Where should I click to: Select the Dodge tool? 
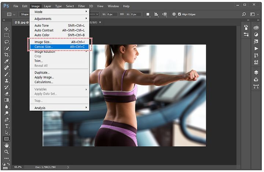click(6, 113)
